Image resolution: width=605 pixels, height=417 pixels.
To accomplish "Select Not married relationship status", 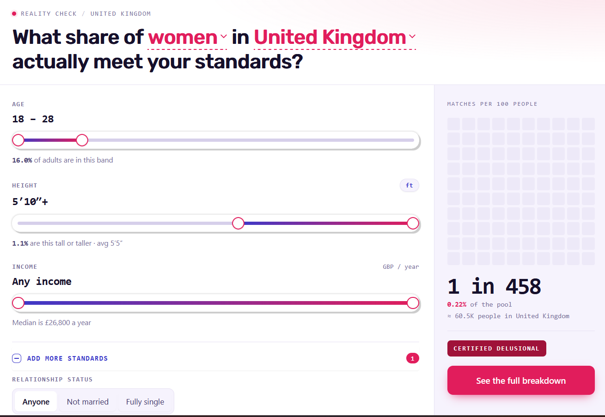I will tap(88, 402).
